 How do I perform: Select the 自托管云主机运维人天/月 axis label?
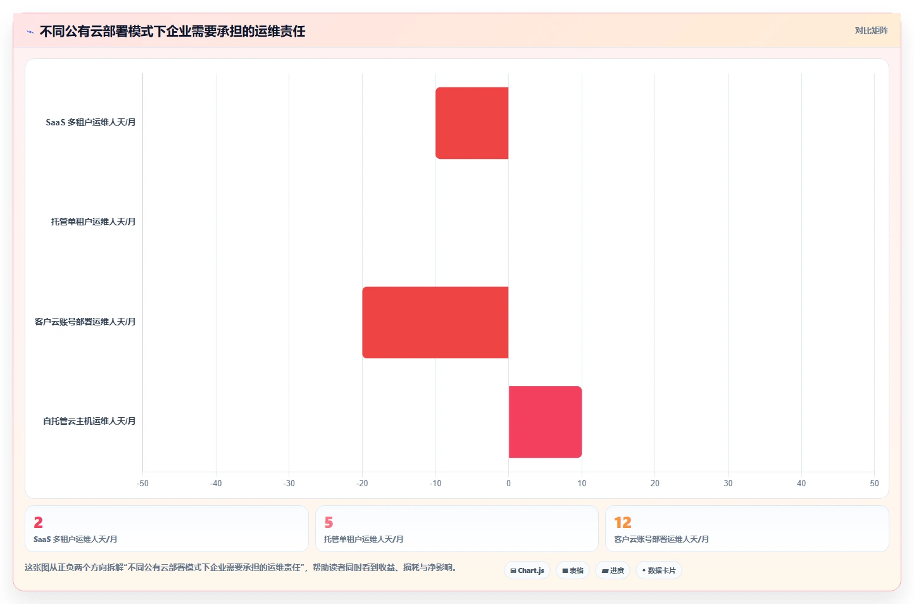[89, 421]
